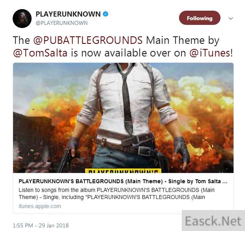Click the Easck.Net watermark
Image resolution: width=245 pixels, height=231 pixels.
click(x=213, y=221)
